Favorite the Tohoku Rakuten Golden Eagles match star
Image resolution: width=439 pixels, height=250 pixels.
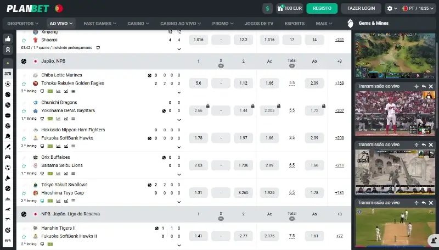24,84
